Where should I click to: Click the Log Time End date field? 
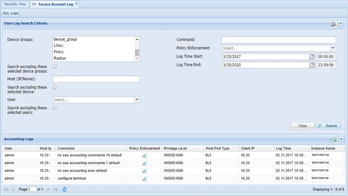pos(265,65)
